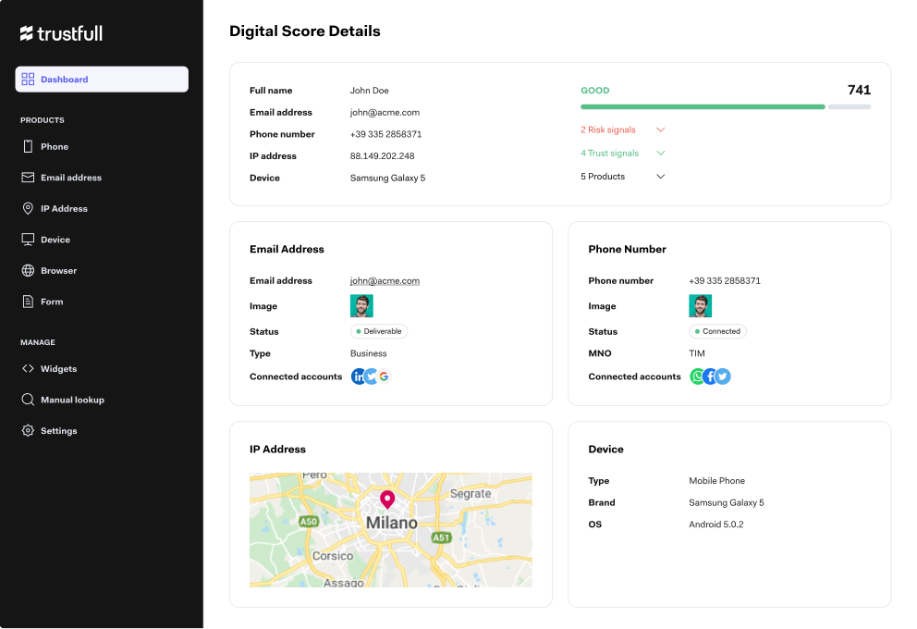
Task: Click the Dashboard grid icon
Action: pos(28,79)
